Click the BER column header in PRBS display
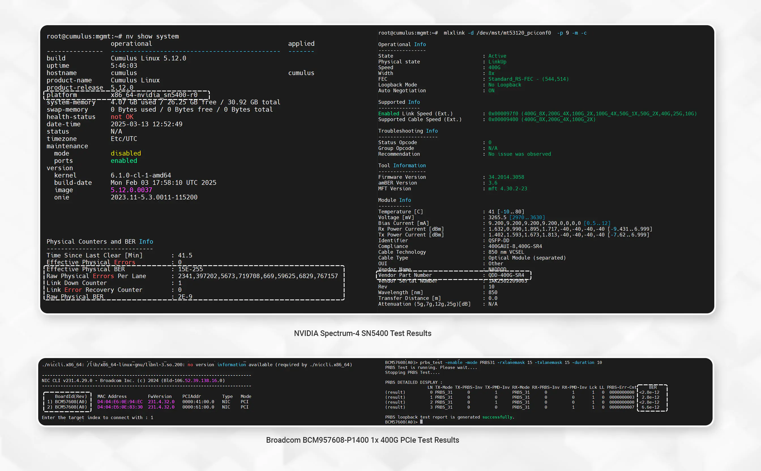Viewport: 761px width, 471px height. tap(653, 387)
